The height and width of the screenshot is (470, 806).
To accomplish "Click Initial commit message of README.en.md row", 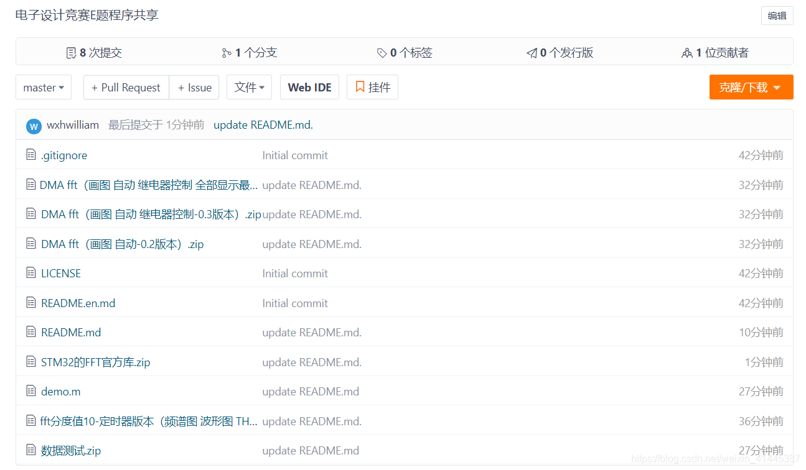I will coord(295,303).
